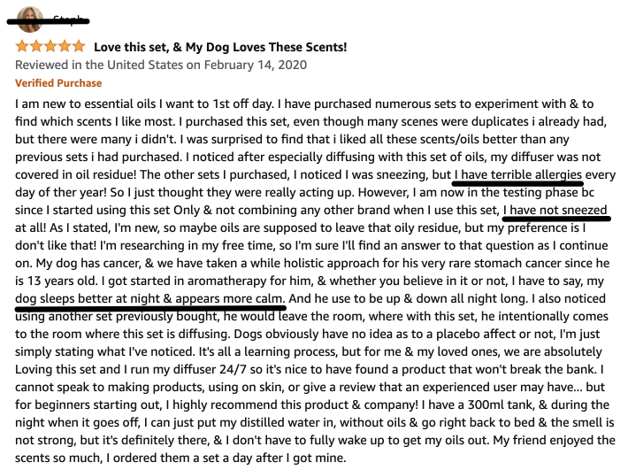This screenshot has height=470, width=628.
Task: Click the underlined phrase "I have terrible allergies"
Action: point(518,175)
